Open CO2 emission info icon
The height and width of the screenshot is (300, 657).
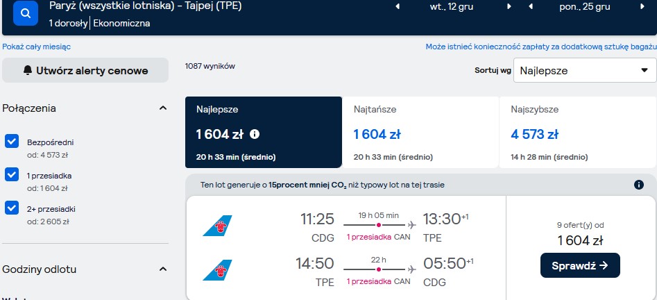(x=638, y=185)
